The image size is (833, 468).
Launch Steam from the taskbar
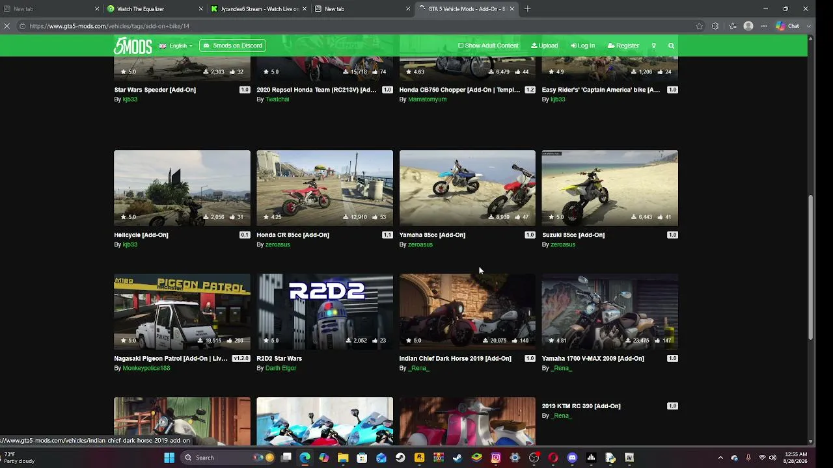[x=400, y=458]
